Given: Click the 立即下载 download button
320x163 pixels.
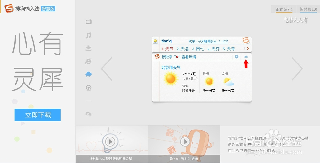Looking at the screenshot, I should [37, 115].
